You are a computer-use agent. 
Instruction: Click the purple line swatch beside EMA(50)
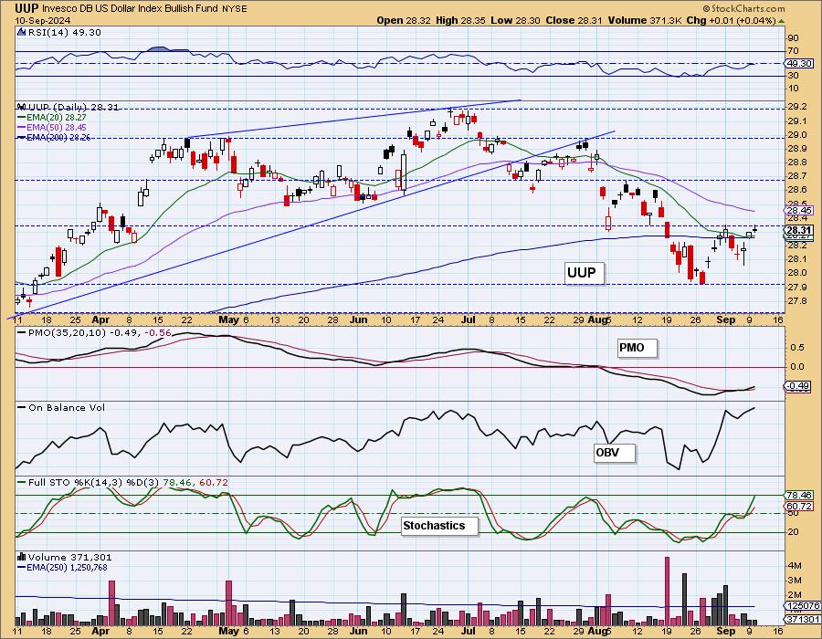22,128
